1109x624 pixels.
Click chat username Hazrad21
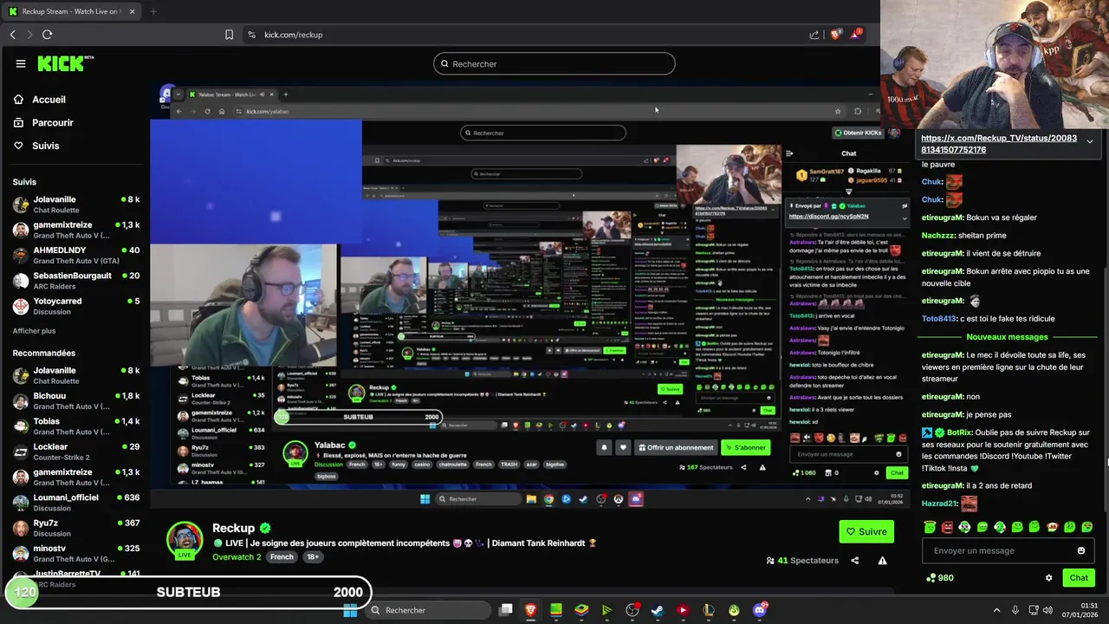pyautogui.click(x=938, y=504)
